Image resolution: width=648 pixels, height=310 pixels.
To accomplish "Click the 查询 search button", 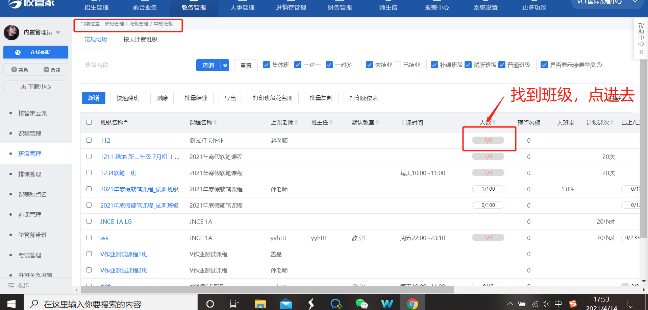I will click(x=208, y=65).
